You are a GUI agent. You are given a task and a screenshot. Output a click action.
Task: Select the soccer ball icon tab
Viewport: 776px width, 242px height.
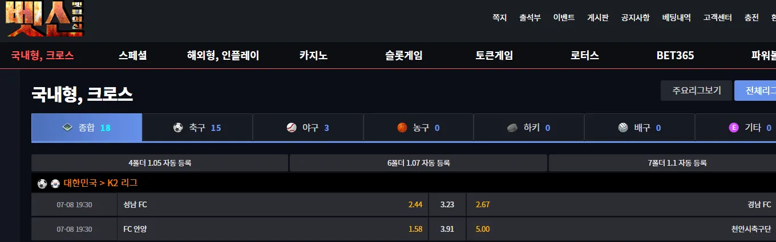point(178,128)
